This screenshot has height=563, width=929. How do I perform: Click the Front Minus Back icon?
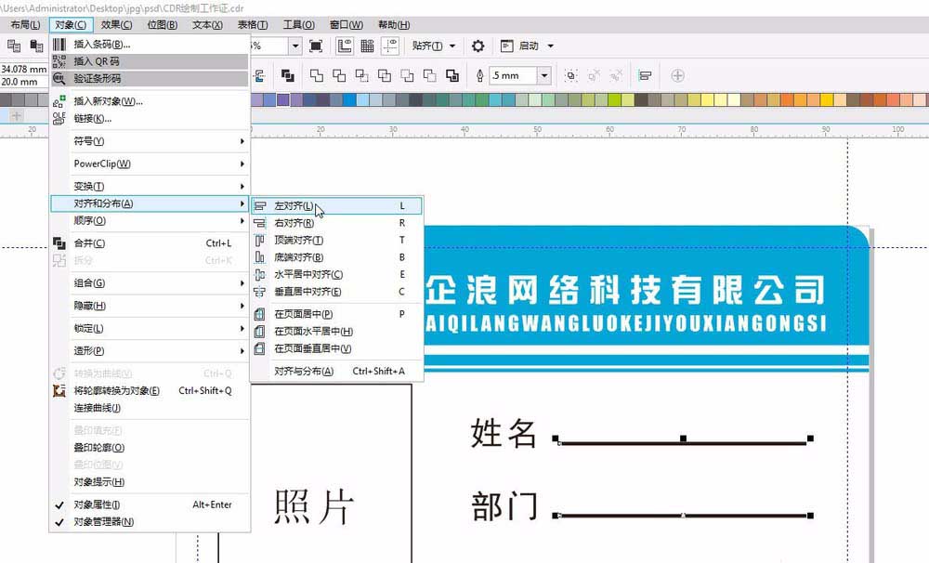tap(407, 76)
